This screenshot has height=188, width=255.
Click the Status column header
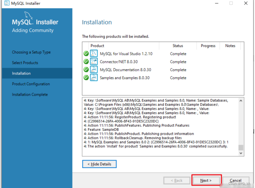(x=178, y=46)
